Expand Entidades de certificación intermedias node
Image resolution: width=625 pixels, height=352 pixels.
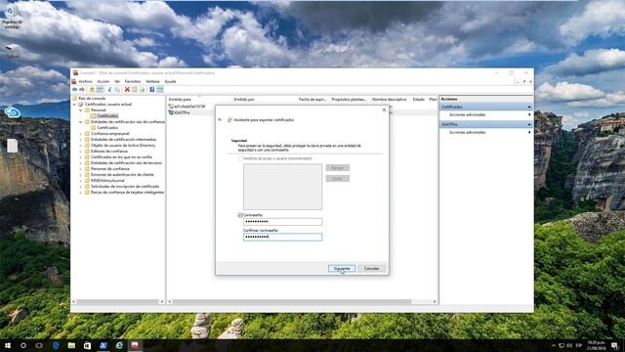pos(80,140)
